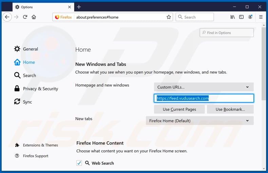The height and width of the screenshot is (173, 268).
Task: Maximize the Firefox window
Action: point(247,7)
